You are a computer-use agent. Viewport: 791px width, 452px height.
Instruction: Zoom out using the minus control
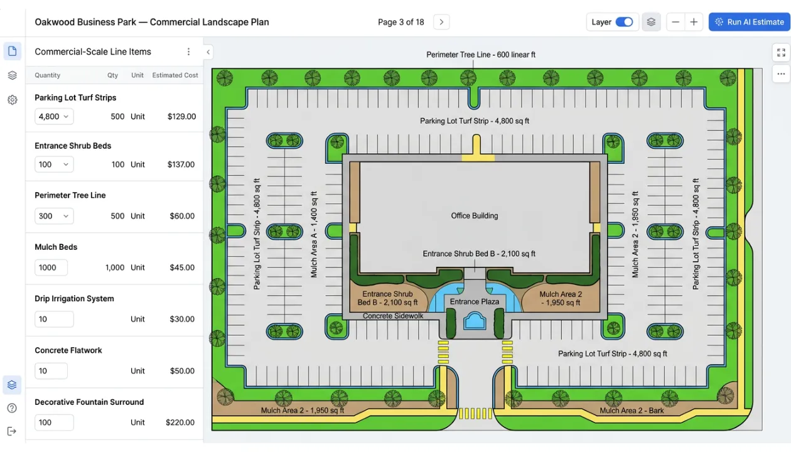[675, 21]
